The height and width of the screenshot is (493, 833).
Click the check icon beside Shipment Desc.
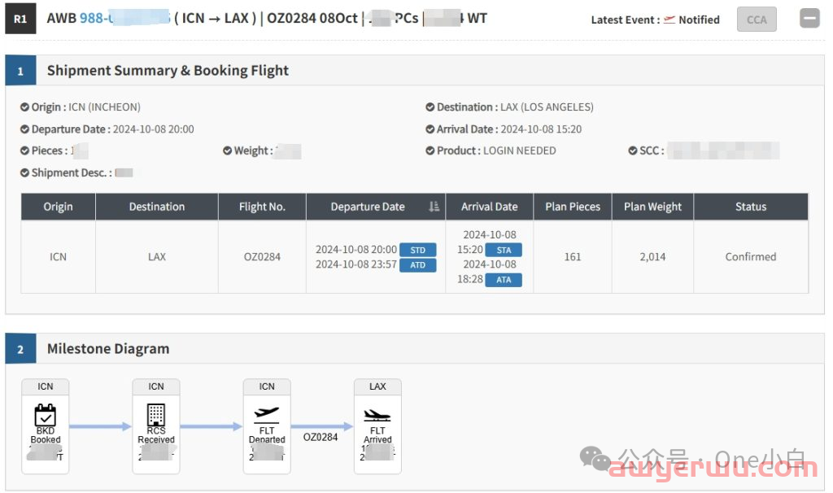point(24,172)
